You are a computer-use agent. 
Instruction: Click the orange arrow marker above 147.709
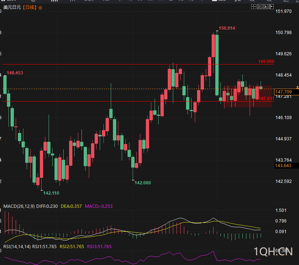pos(298,87)
